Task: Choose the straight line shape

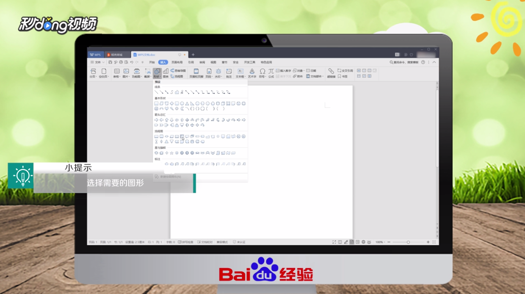Action: click(x=156, y=92)
